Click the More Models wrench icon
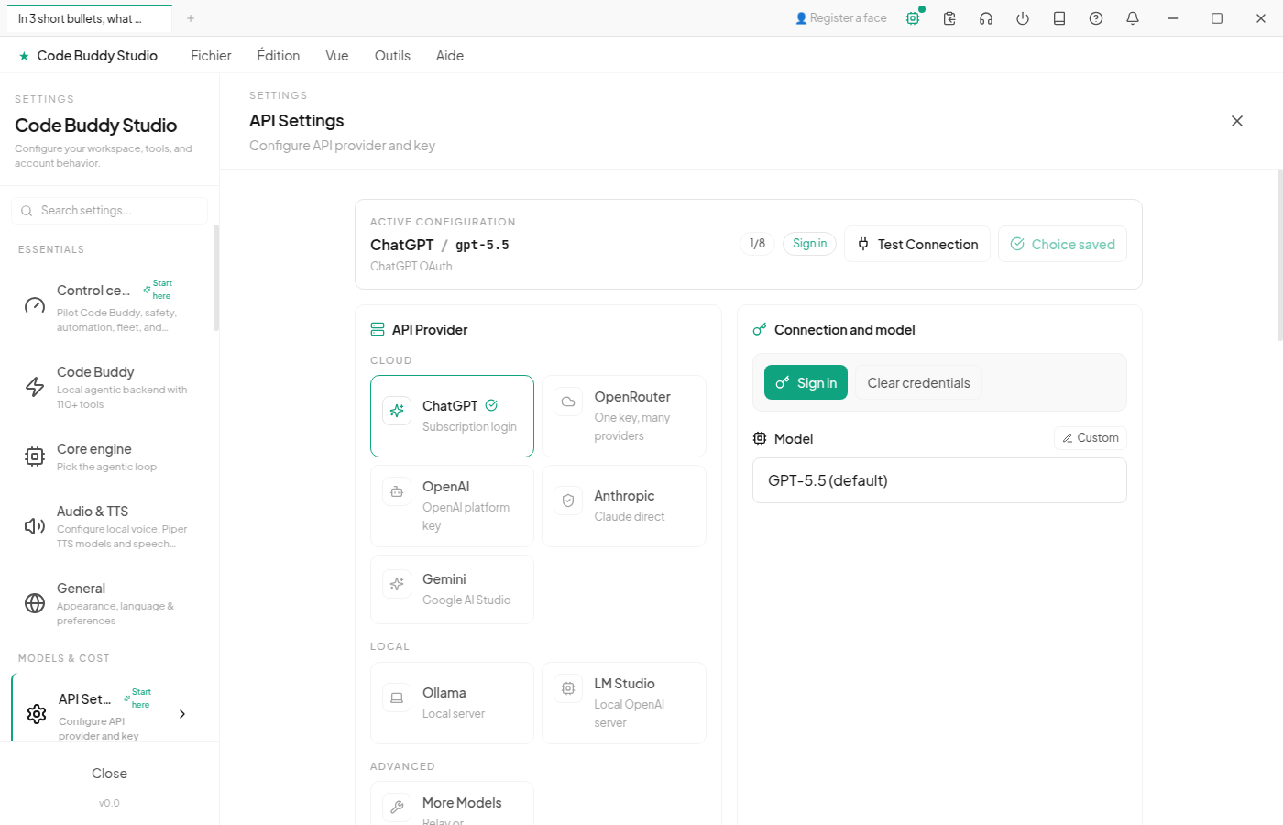Image resolution: width=1283 pixels, height=825 pixels. point(397,808)
